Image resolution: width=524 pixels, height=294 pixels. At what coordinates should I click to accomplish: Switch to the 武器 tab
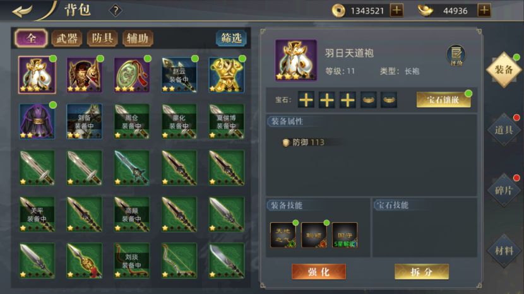tap(67, 38)
